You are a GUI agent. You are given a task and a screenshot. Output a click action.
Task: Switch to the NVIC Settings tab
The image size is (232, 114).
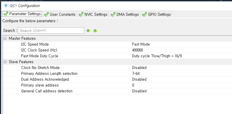(x=93, y=14)
